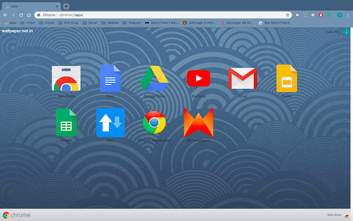
Task: Click the site info icon in address bar
Action: coord(39,15)
